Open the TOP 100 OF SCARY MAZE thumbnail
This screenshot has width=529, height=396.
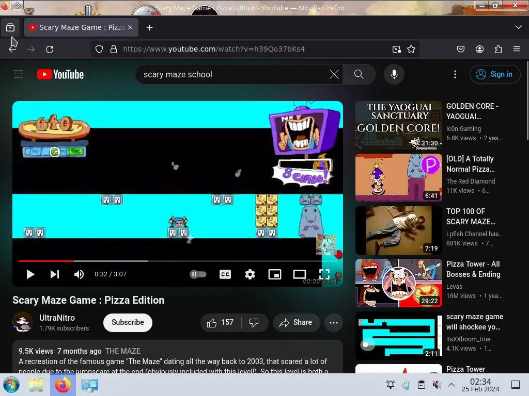(x=398, y=230)
